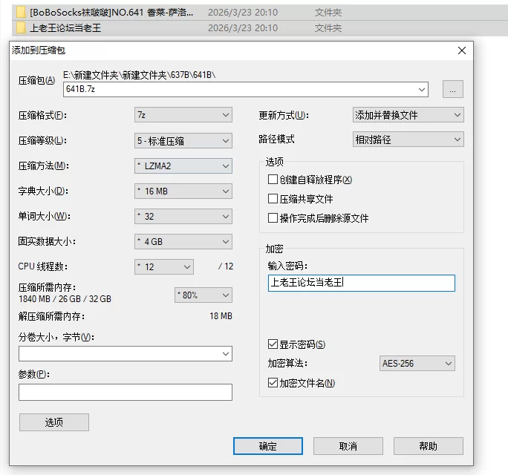This screenshot has height=475, width=508.
Task: Select the [BoBoSocks袜啵啵]NO.641 folder name
Action: click(x=111, y=13)
